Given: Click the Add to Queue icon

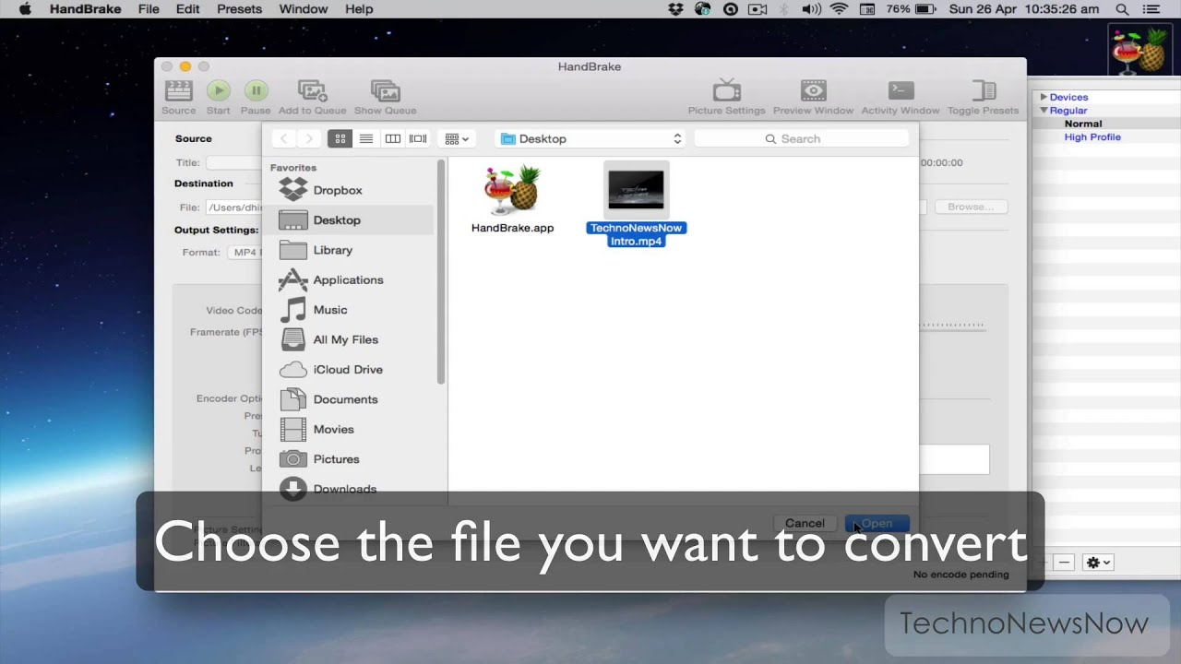Looking at the screenshot, I should pyautogui.click(x=313, y=90).
